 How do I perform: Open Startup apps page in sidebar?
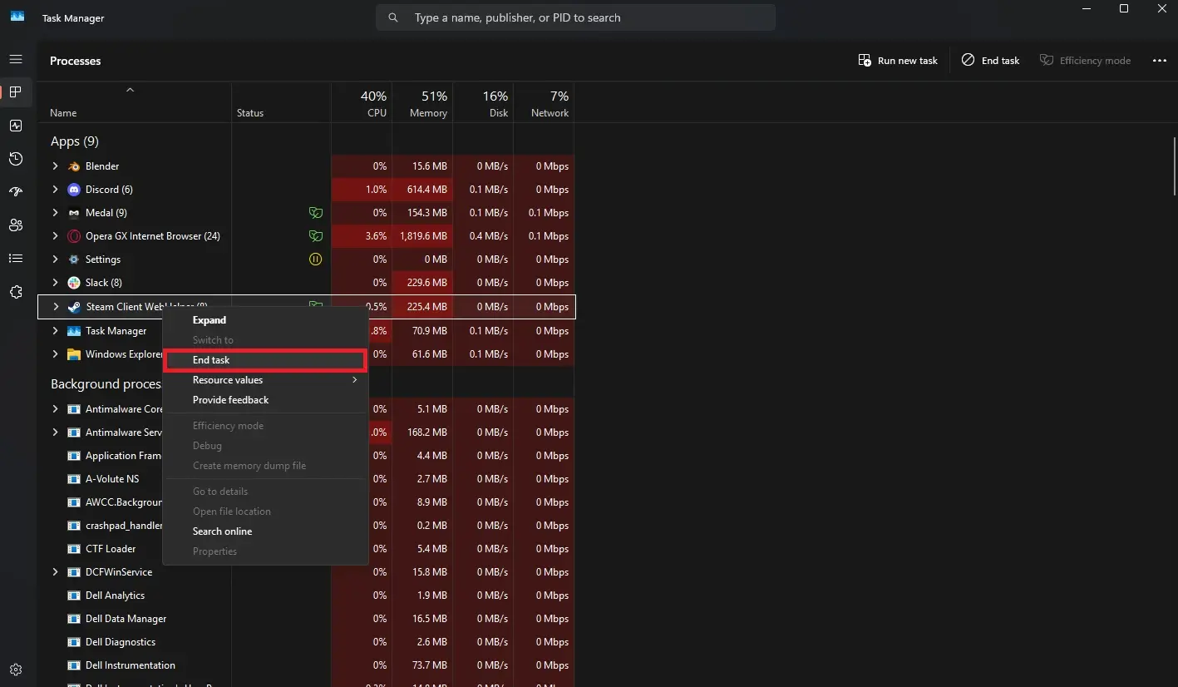tap(15, 192)
